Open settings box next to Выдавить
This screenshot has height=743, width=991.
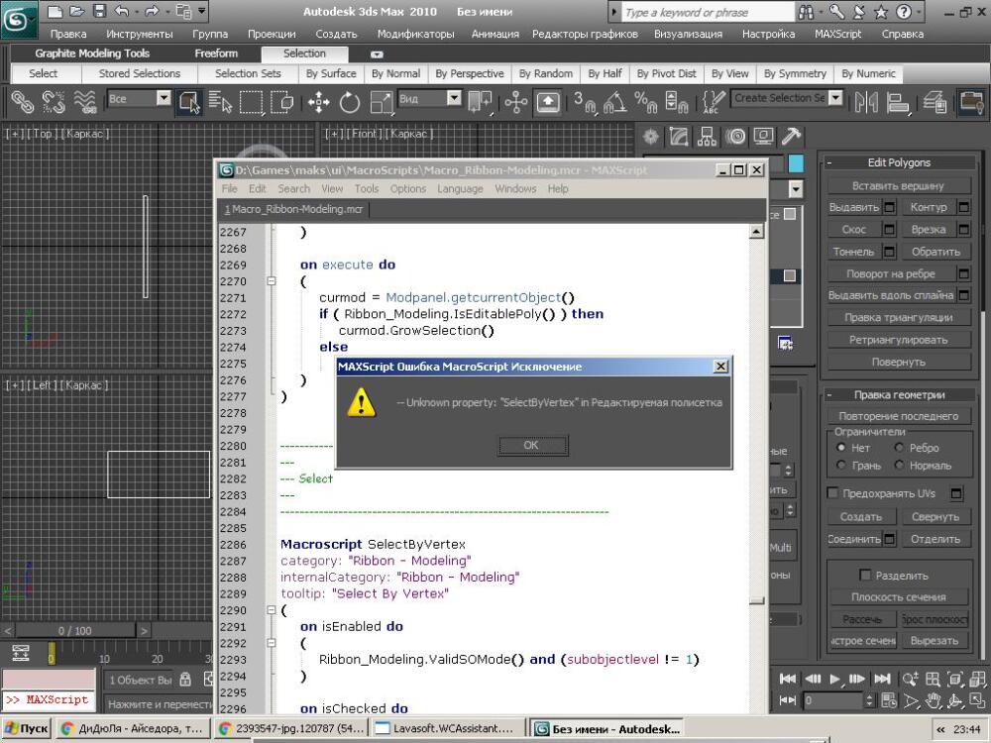pyautogui.click(x=889, y=207)
